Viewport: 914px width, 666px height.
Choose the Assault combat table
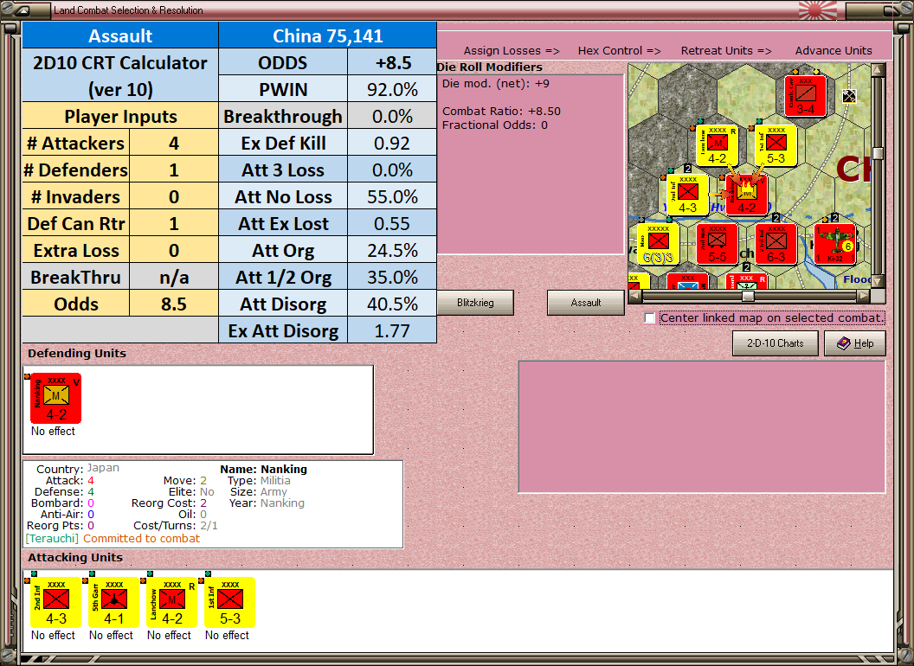pyautogui.click(x=585, y=303)
